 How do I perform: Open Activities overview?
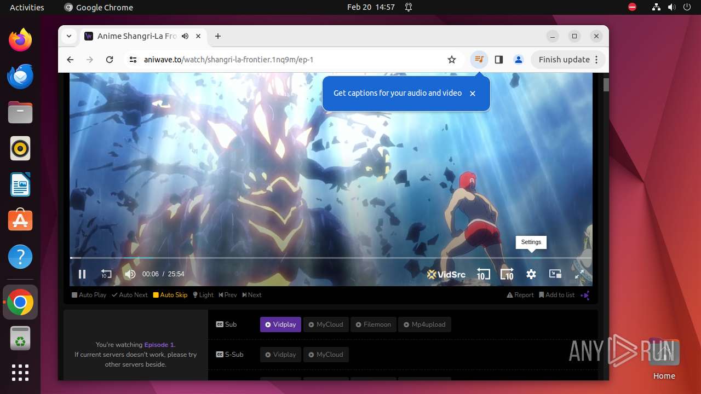point(27,7)
